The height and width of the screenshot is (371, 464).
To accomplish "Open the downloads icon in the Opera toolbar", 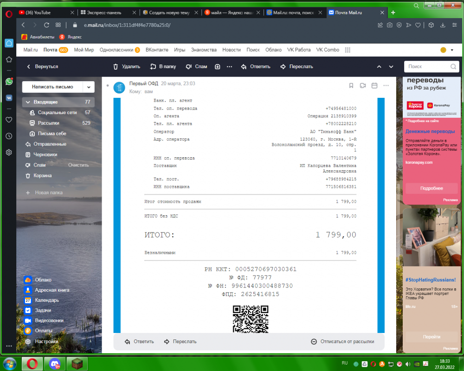I will coord(443,25).
